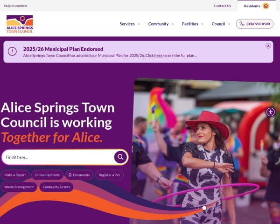Expand the Community dropdown chevron

pyautogui.click(x=173, y=24)
